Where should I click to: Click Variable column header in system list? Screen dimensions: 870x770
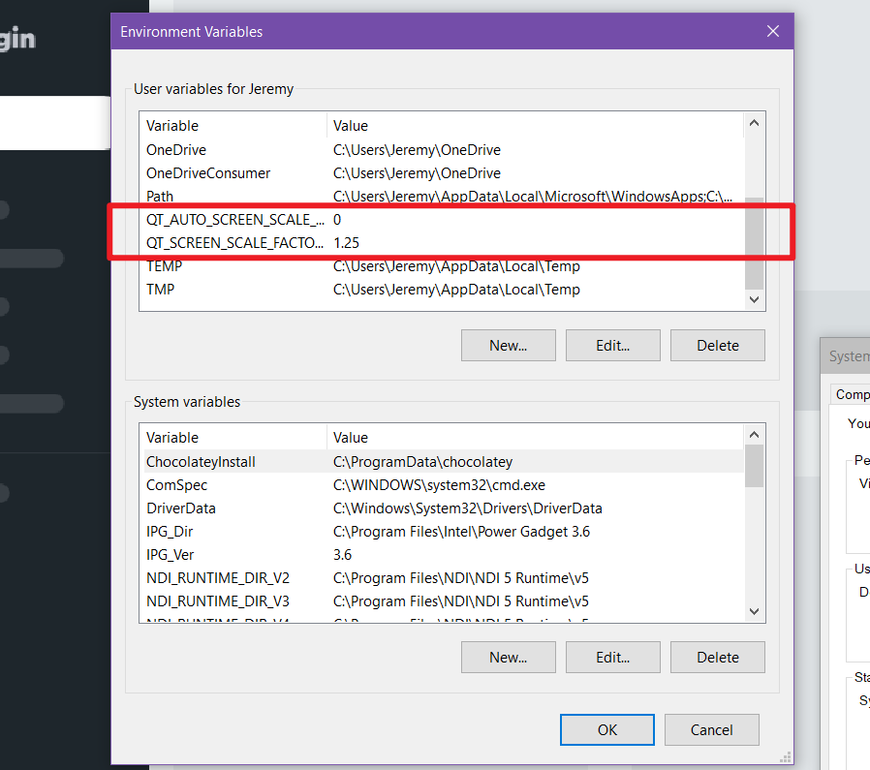(x=235, y=438)
